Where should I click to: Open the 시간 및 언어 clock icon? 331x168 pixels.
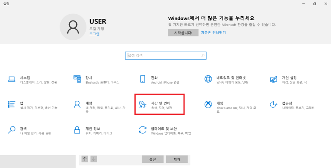tap(143, 105)
